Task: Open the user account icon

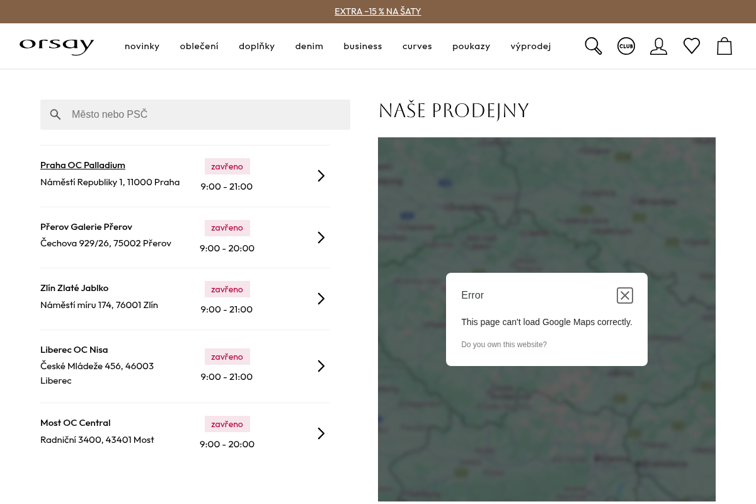Action: pos(658,46)
